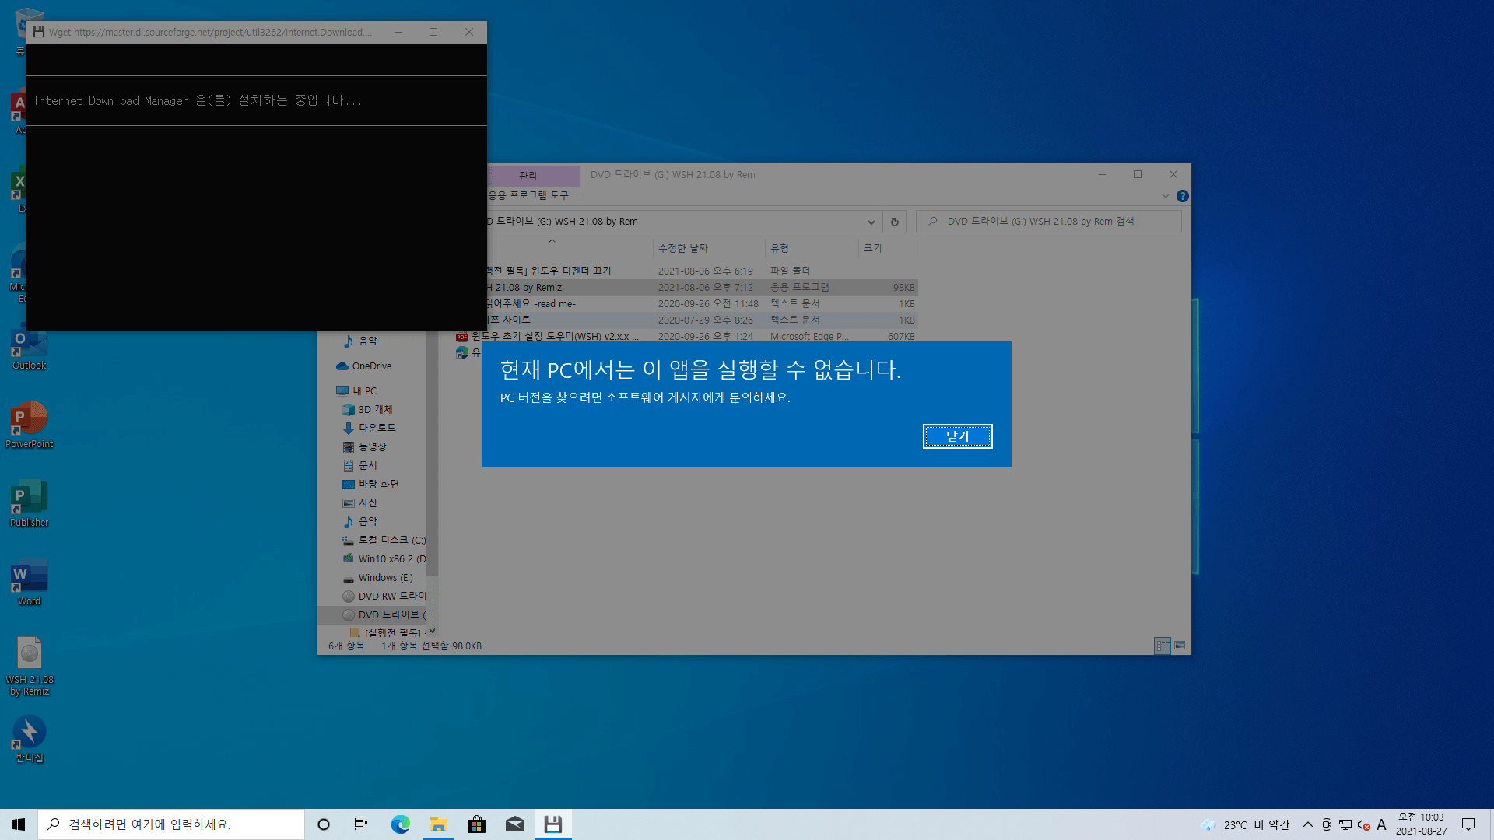This screenshot has width=1494, height=840.
Task: Open 바탕 화면 in navigation pane
Action: click(377, 484)
